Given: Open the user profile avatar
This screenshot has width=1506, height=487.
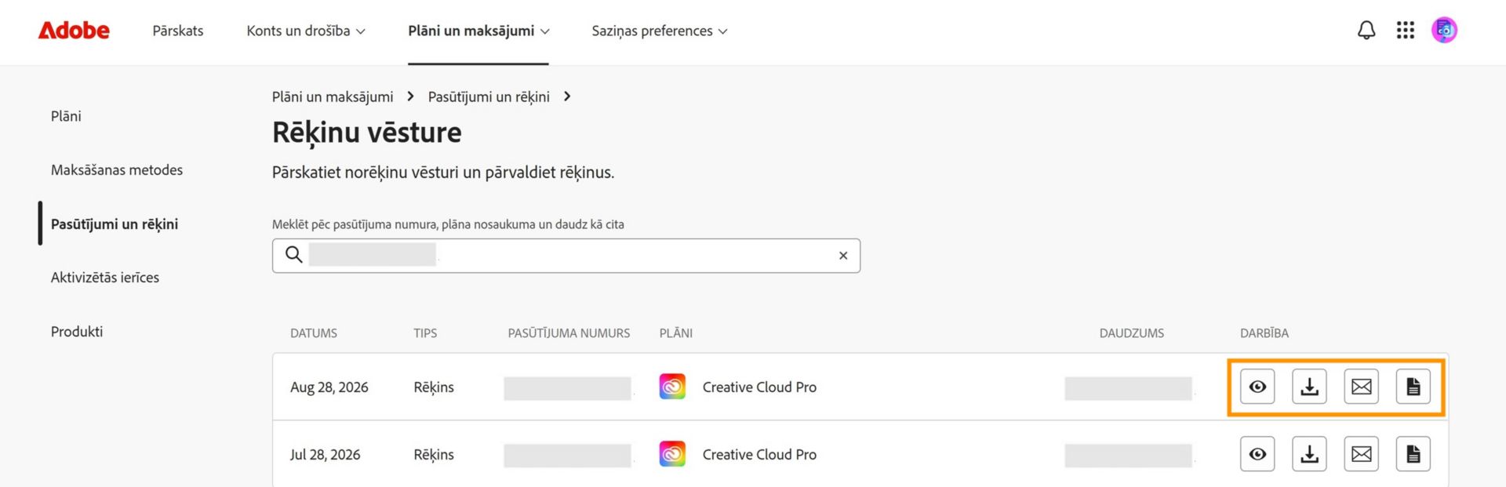Looking at the screenshot, I should point(1444,31).
